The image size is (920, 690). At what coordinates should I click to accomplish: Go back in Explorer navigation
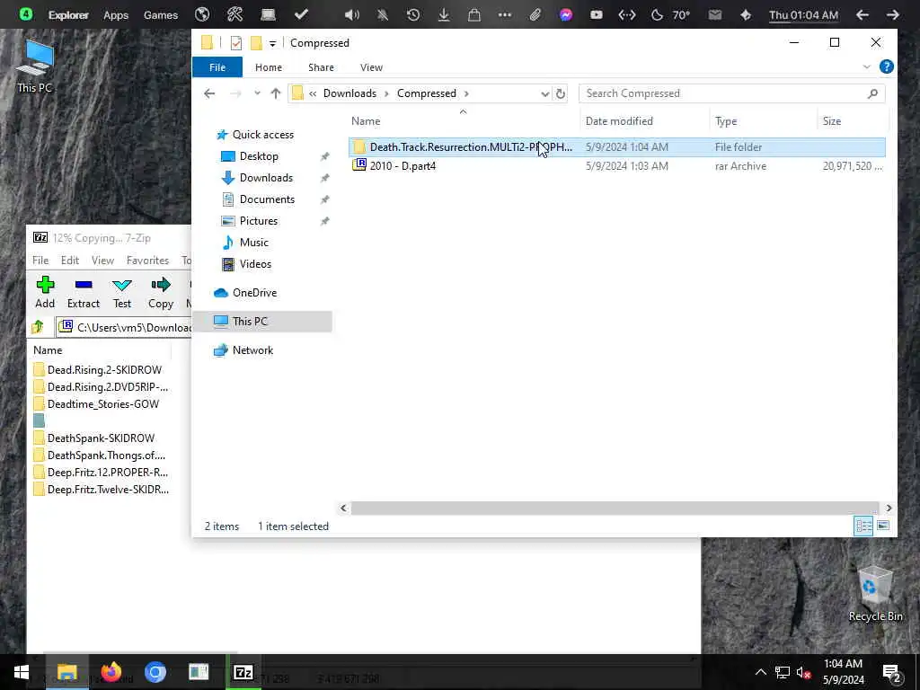pos(209,93)
